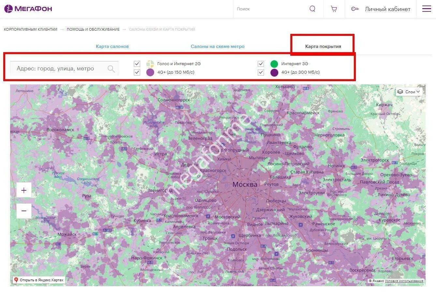
Task: Click Кубинка on the map
Action: (142, 221)
